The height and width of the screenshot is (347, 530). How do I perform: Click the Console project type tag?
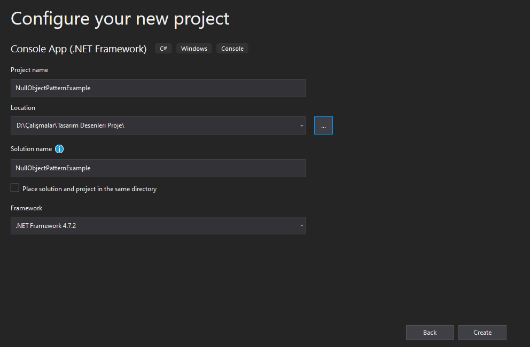(232, 49)
